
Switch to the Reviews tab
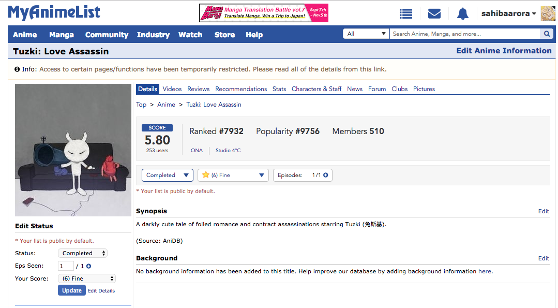click(198, 89)
